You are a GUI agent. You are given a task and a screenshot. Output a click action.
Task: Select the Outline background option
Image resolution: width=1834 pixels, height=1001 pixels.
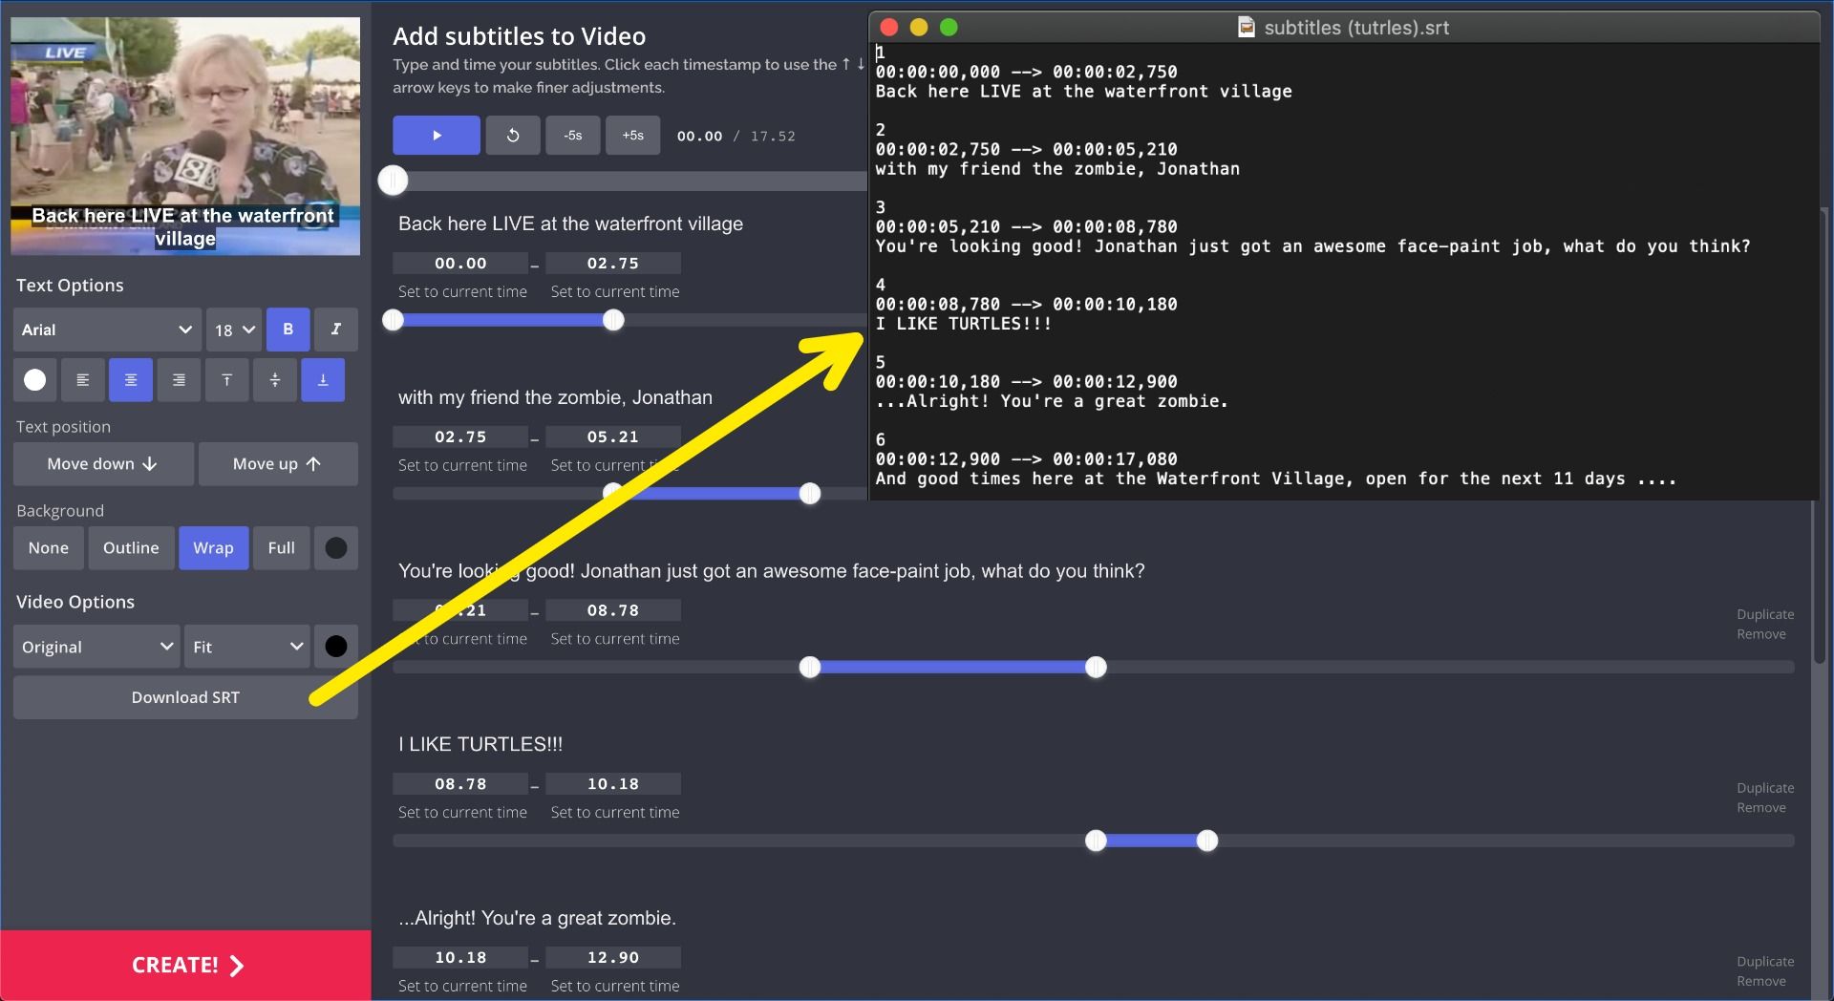[x=131, y=548]
